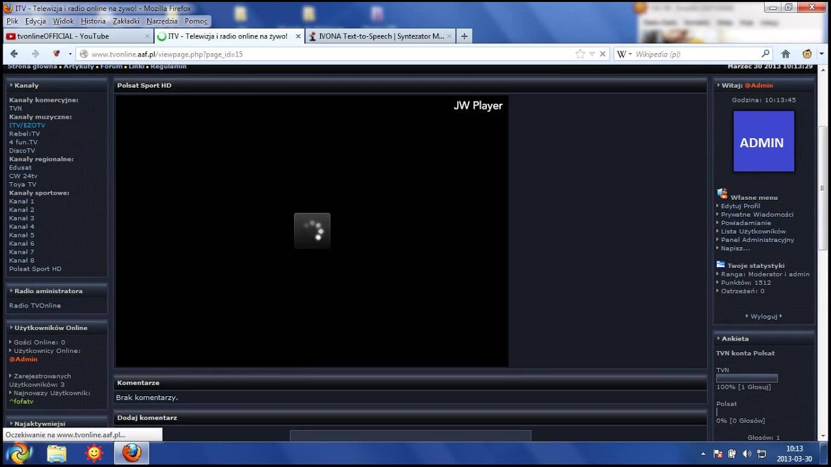Viewport: 831px width, 467px height.
Task: Open the Powiadamianie link
Action: pos(746,222)
